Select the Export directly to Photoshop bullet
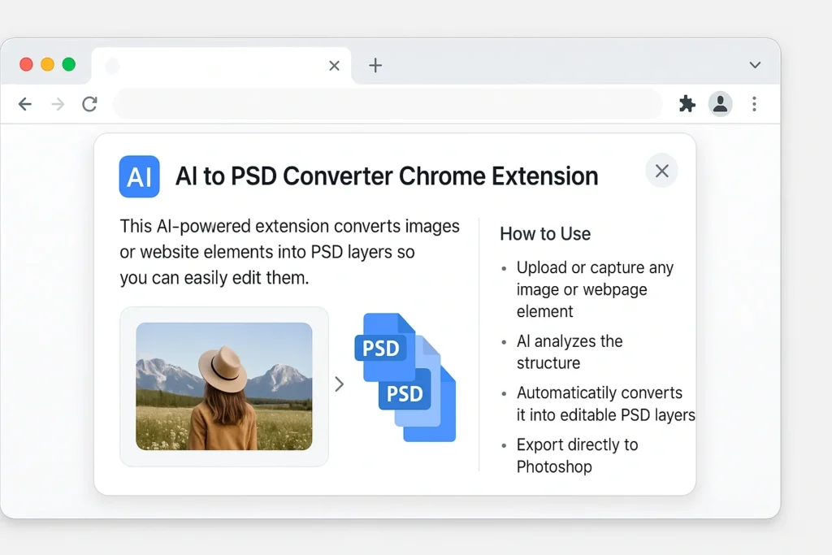Screen dimensions: 832x555 coord(577,455)
